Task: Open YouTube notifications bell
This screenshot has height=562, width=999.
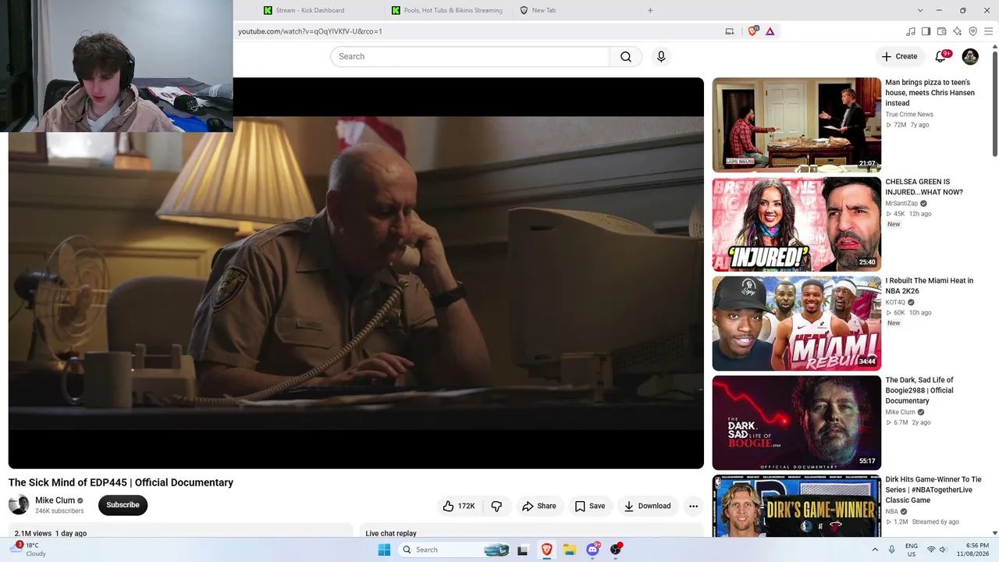Action: (940, 56)
